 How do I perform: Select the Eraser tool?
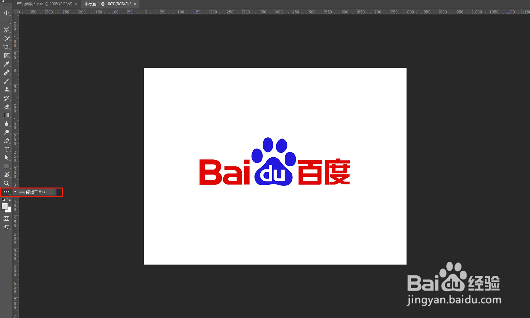click(6, 107)
